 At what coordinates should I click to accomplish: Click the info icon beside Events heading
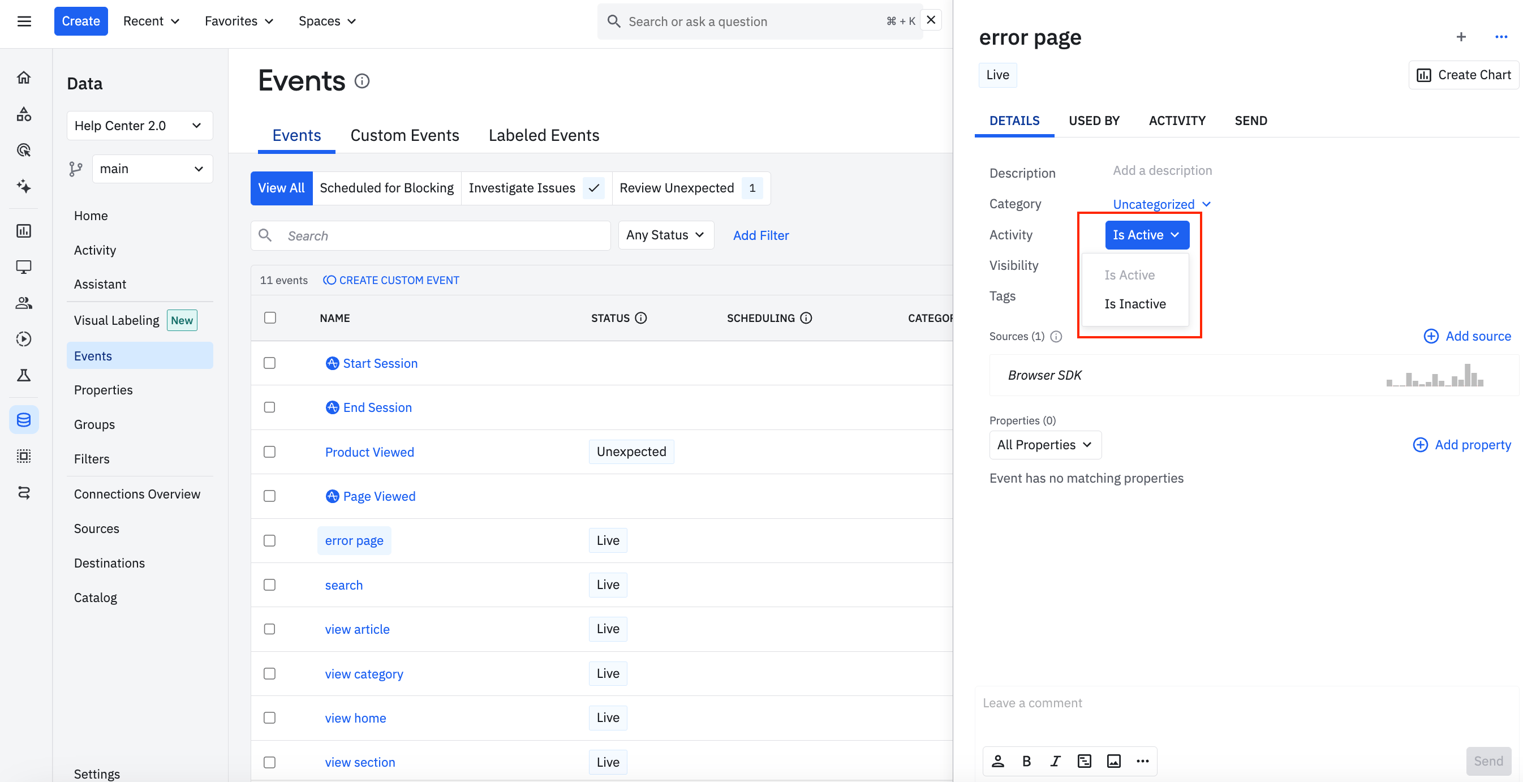pyautogui.click(x=362, y=81)
